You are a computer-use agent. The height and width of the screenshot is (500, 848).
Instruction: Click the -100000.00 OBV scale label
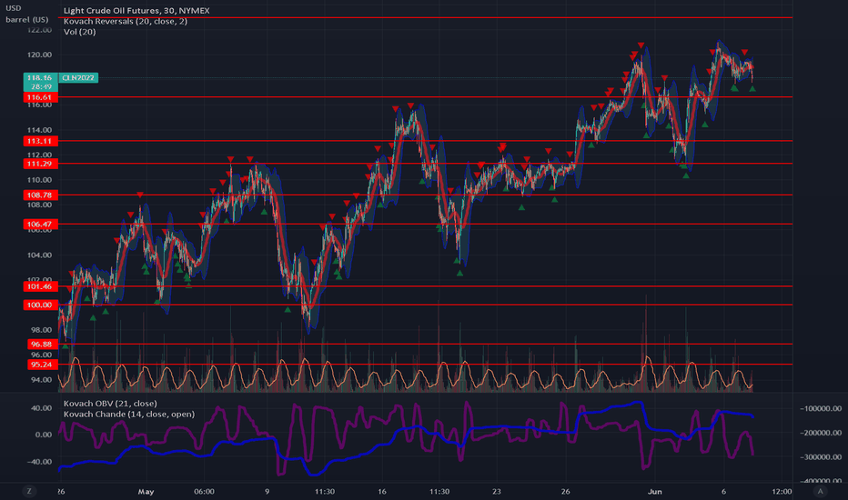tap(821, 409)
